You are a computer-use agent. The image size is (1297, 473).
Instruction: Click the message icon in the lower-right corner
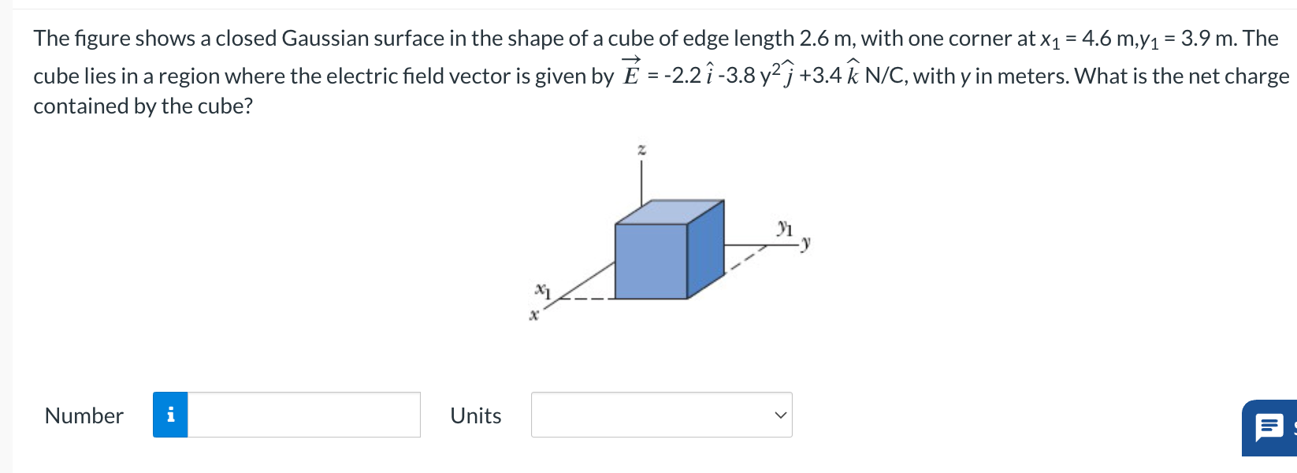[x=1270, y=427]
